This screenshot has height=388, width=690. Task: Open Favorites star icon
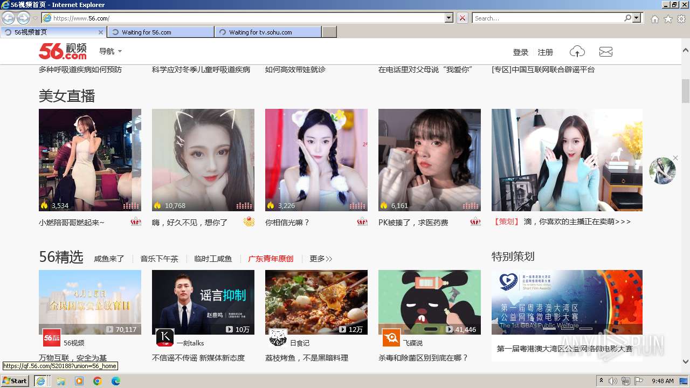tap(668, 19)
